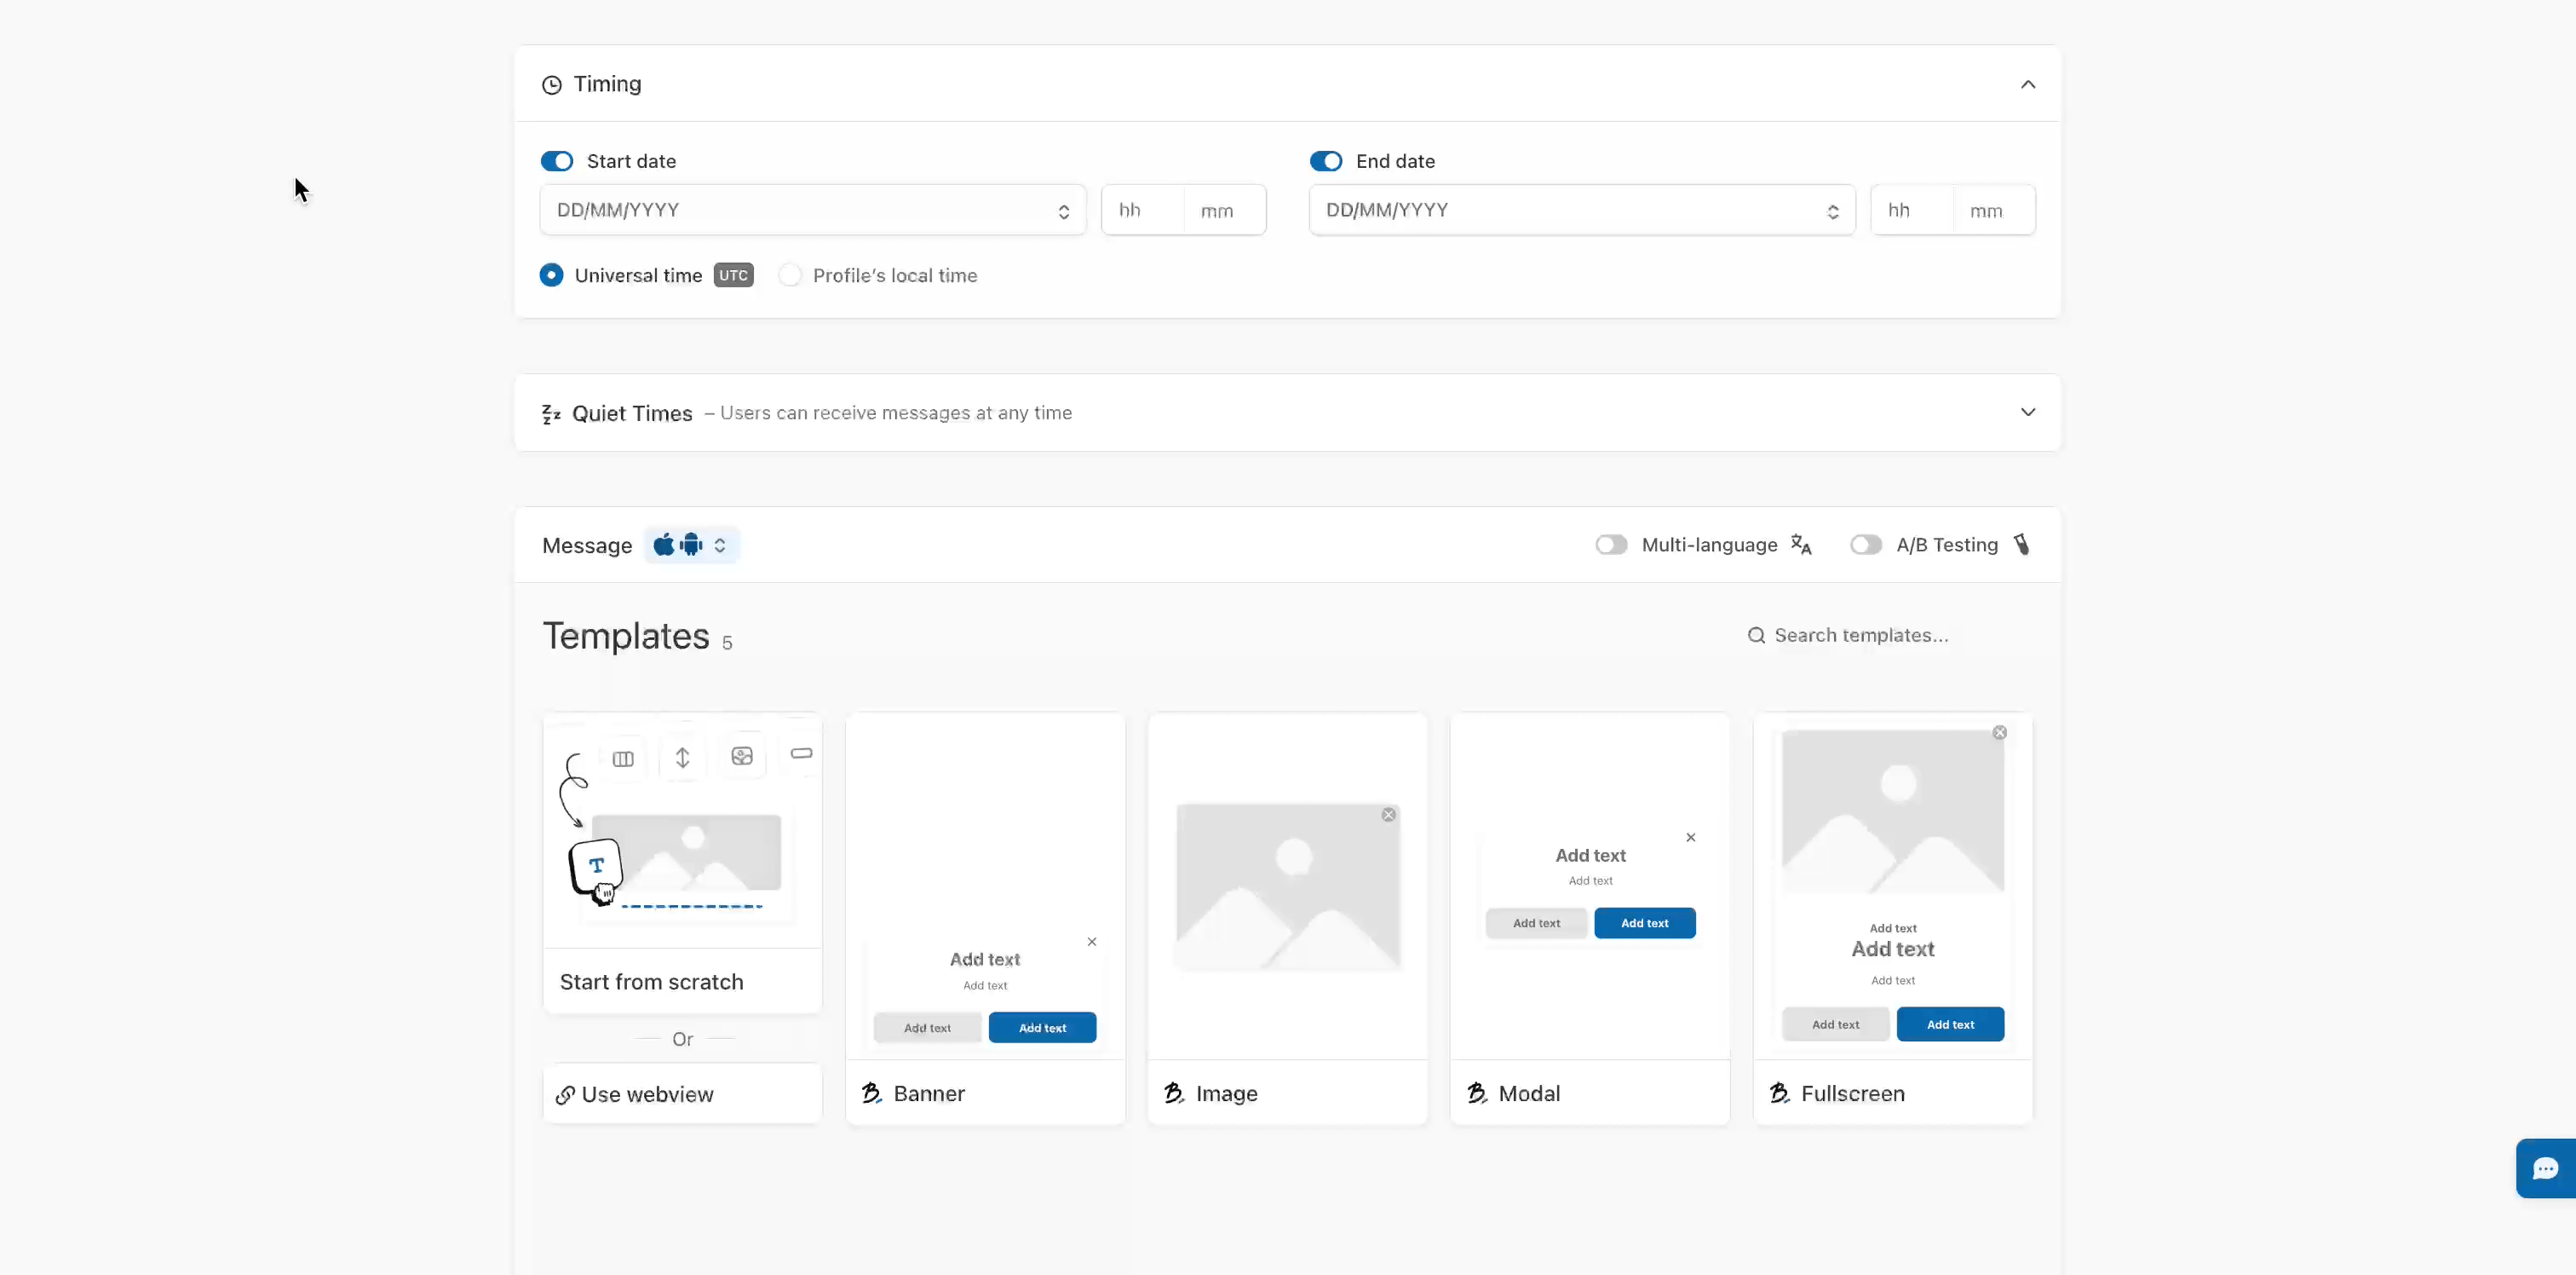Expand the Quiet Times section

pos(2027,412)
